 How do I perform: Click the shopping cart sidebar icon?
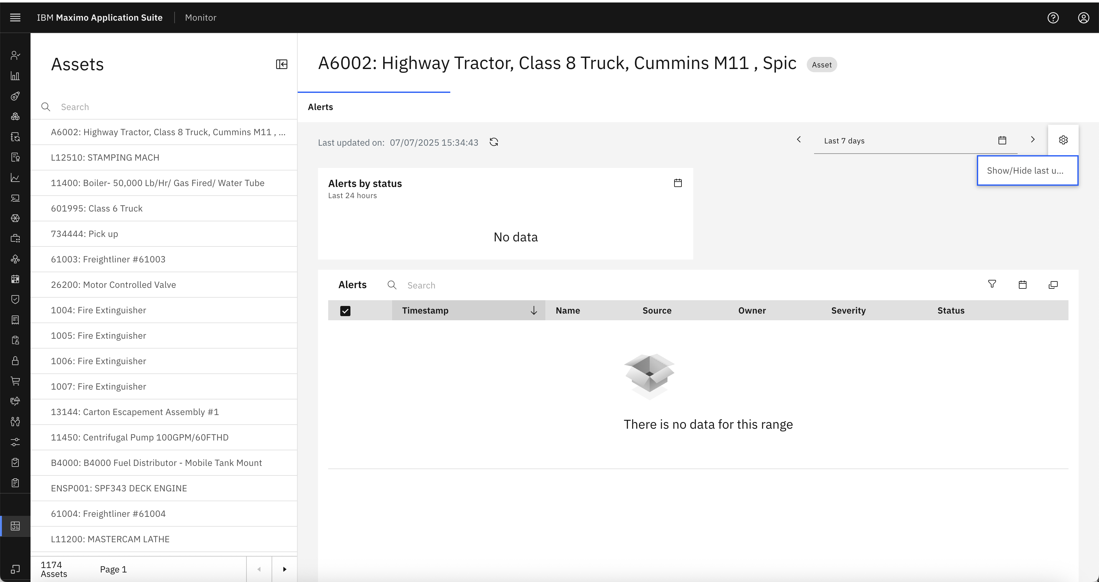[15, 381]
